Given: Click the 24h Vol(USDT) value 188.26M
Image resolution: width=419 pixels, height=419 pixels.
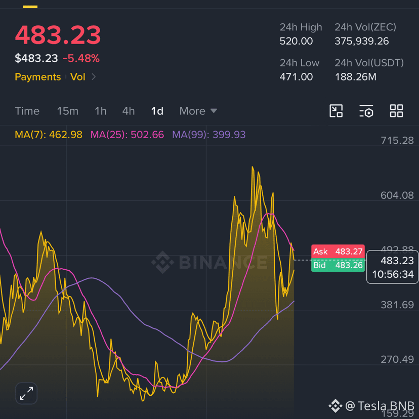Looking at the screenshot, I should 355,77.
